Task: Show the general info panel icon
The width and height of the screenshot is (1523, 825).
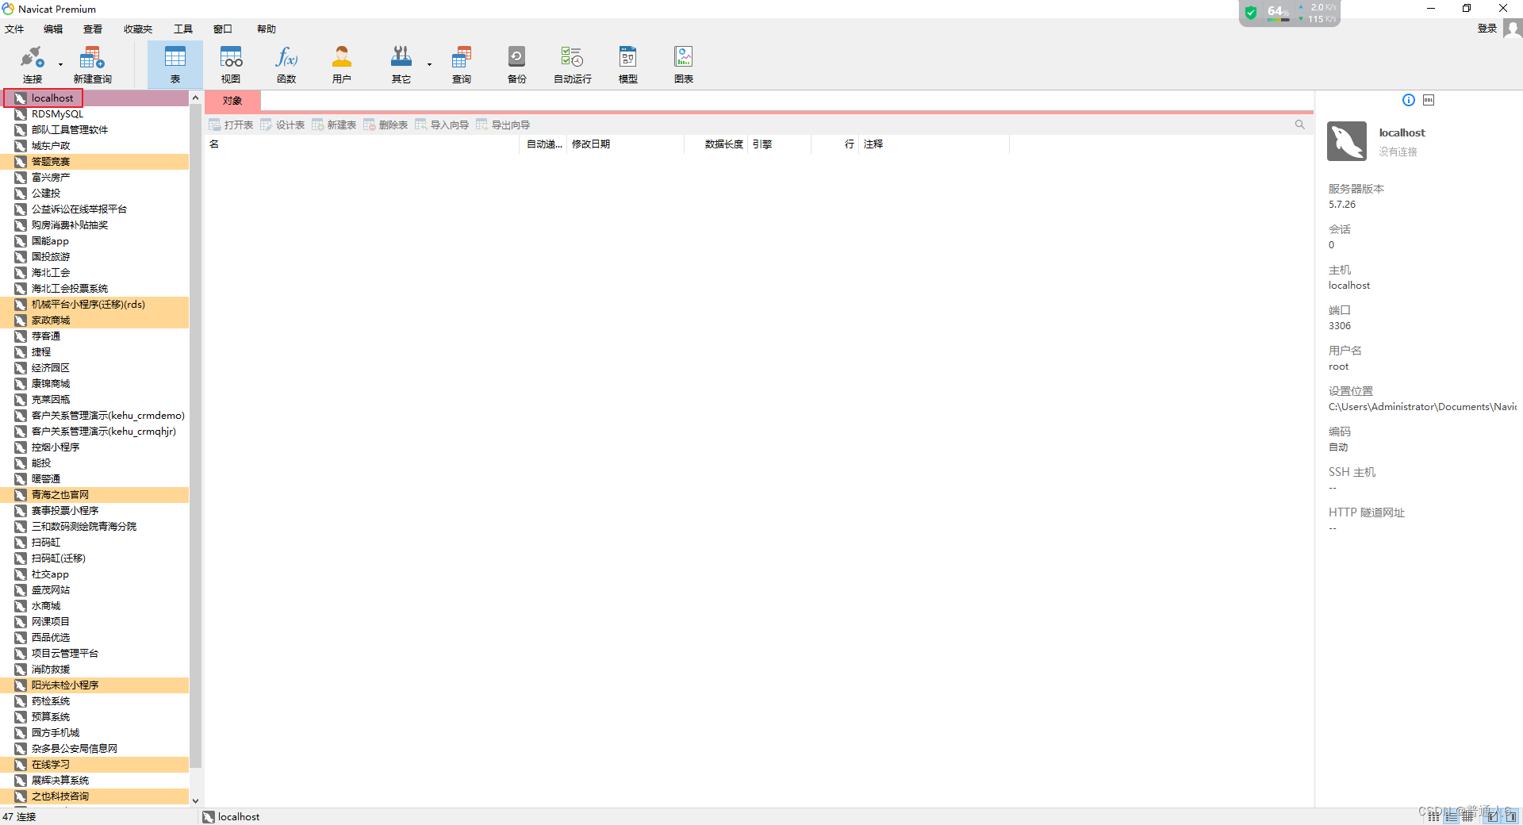Action: (x=1409, y=100)
